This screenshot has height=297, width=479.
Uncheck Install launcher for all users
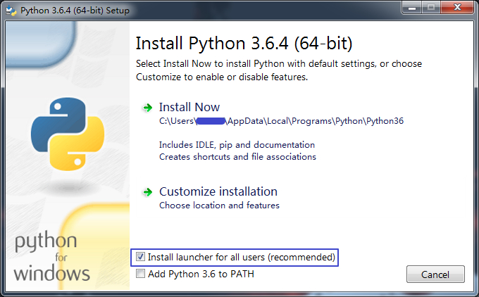click(x=140, y=257)
